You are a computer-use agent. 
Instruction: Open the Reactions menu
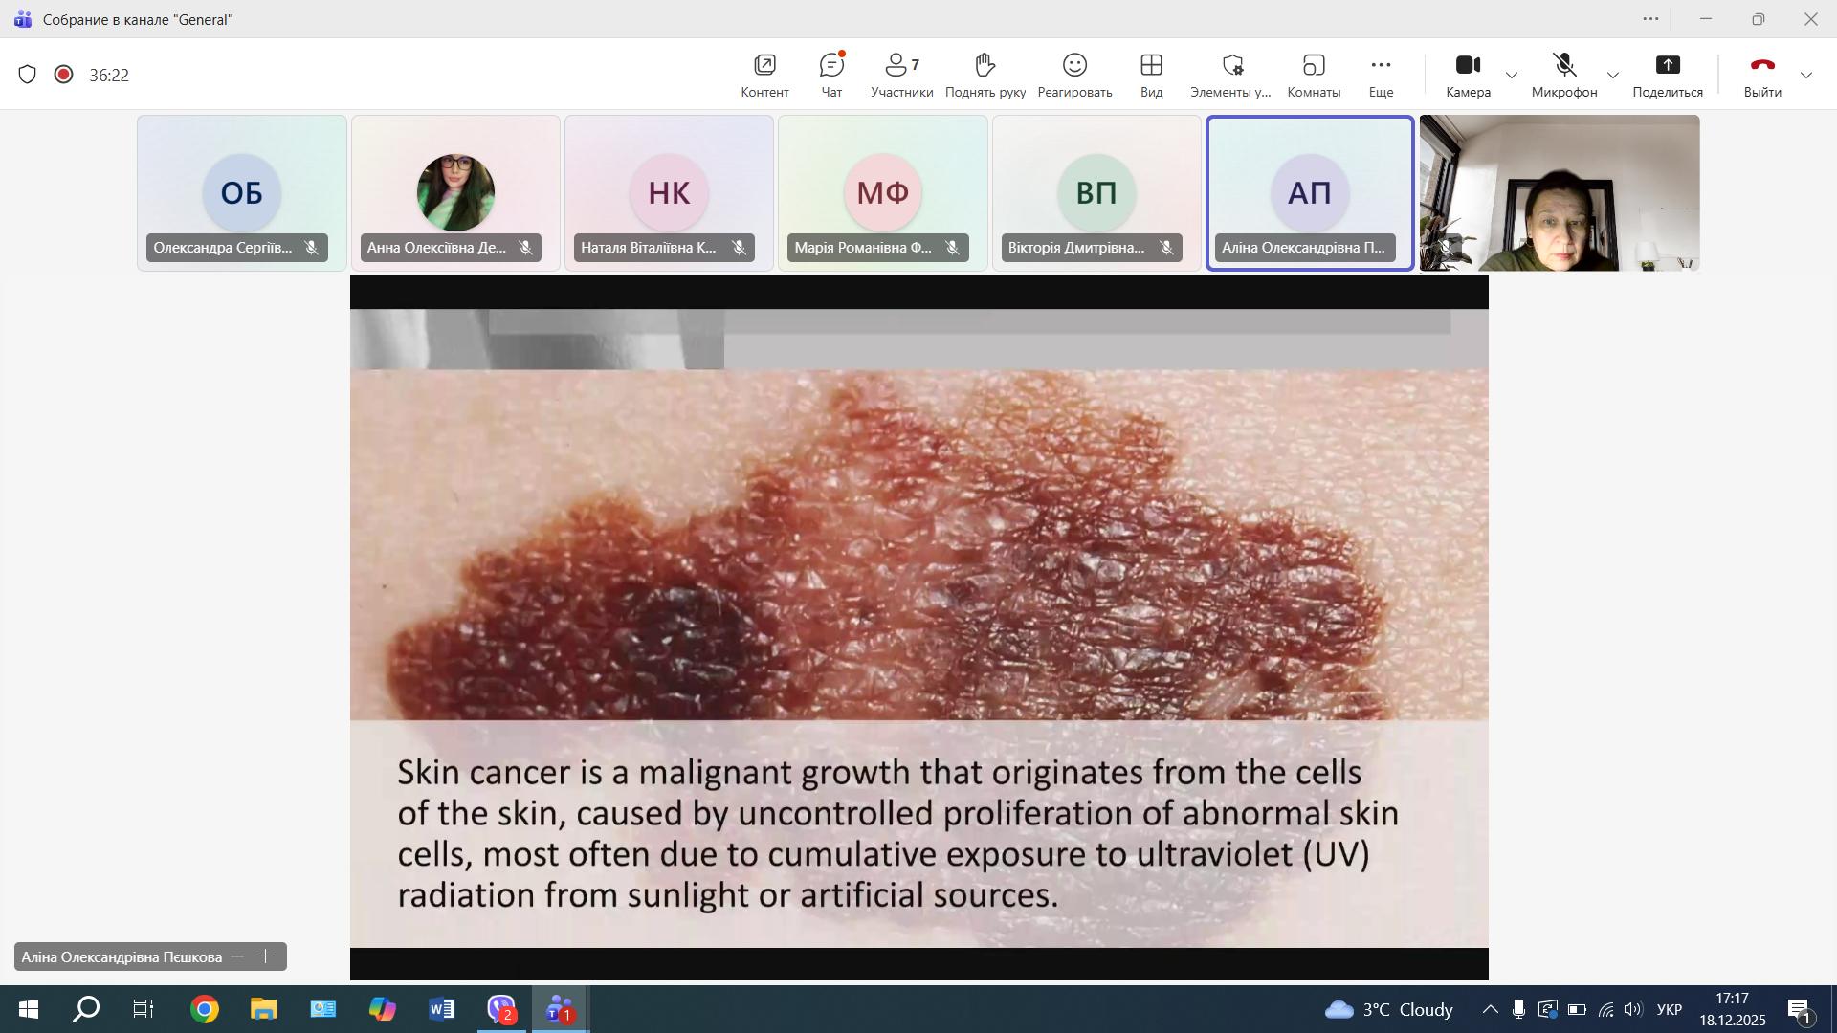[1074, 75]
